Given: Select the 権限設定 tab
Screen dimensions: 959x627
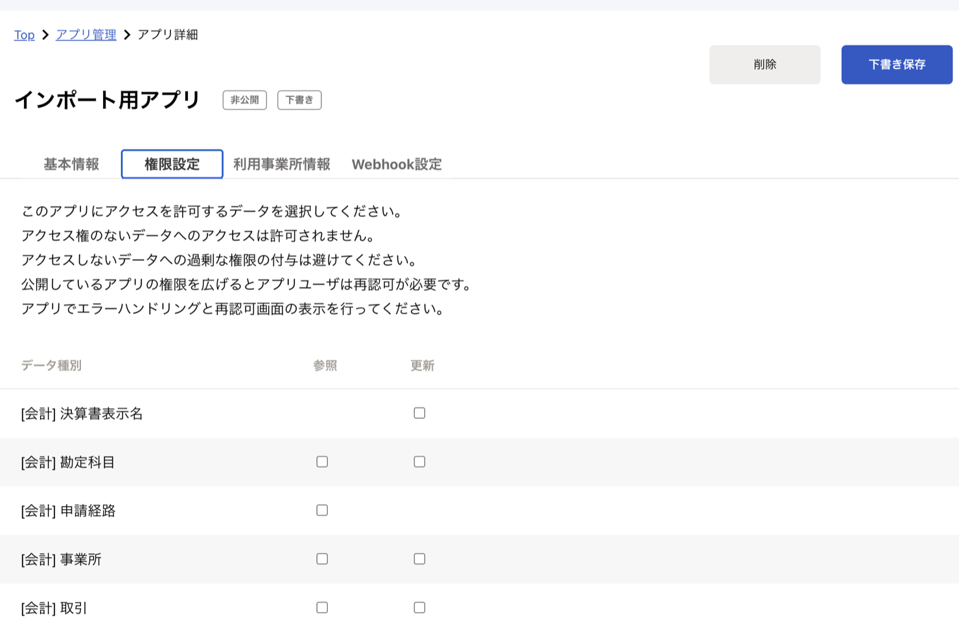Looking at the screenshot, I should (x=172, y=165).
